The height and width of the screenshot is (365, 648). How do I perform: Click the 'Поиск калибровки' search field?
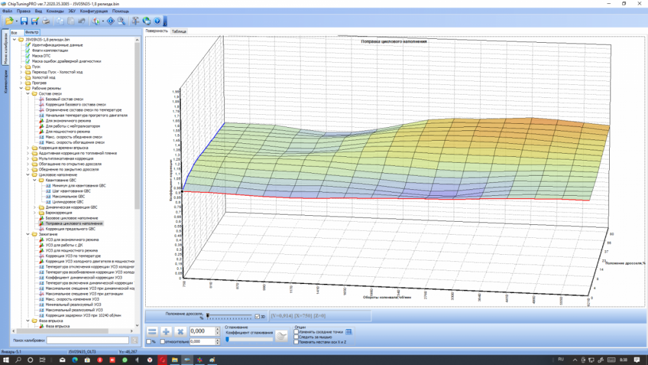(x=87, y=340)
